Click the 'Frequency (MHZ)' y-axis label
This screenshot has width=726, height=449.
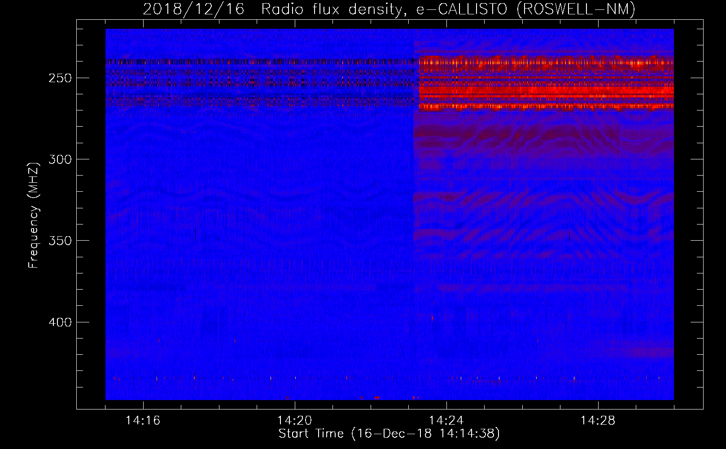(34, 215)
